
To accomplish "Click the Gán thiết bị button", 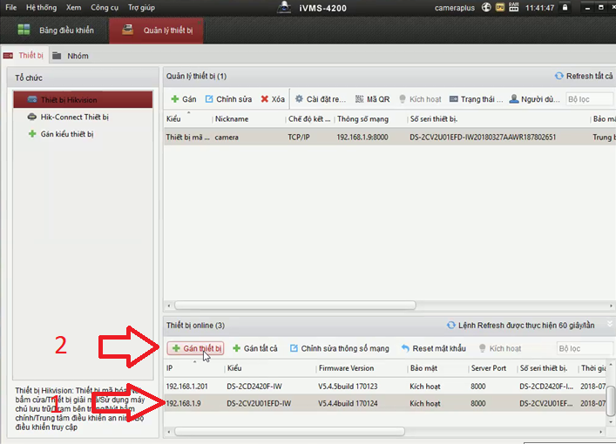I will coord(196,348).
